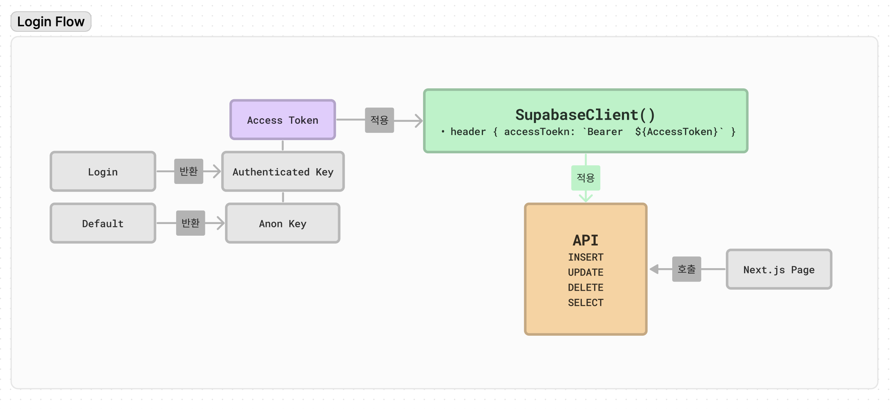
Task: Click the Access Token purple node
Action: coord(282,120)
